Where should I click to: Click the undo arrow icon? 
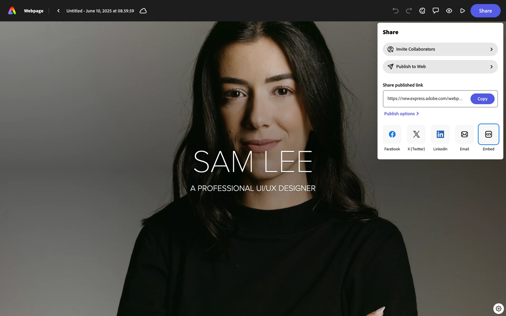(395, 11)
